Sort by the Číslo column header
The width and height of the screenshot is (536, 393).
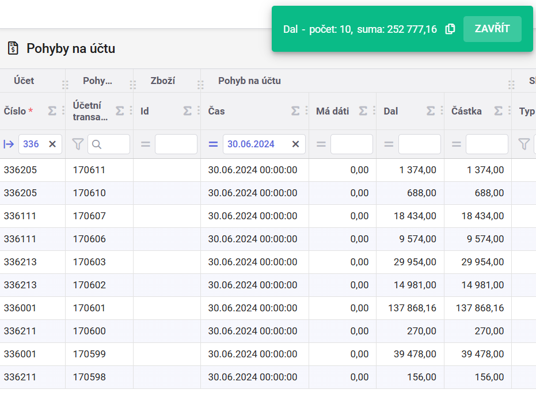point(15,111)
